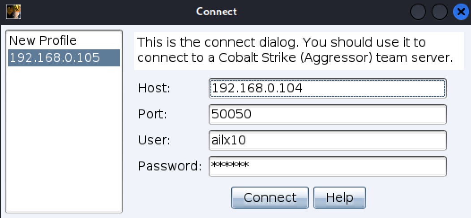471x218 pixels.
Task: Click the connect dialog description text
Action: [299, 50]
